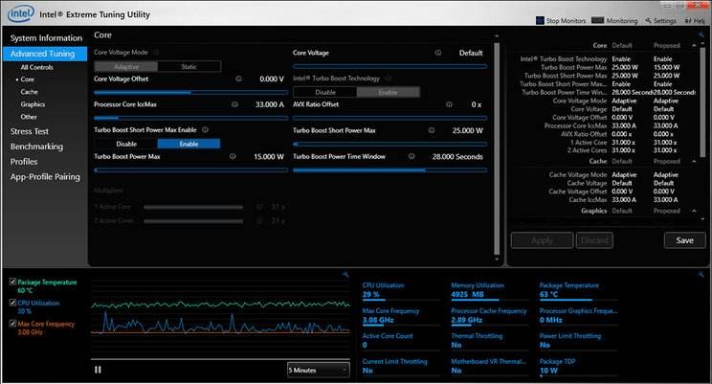Click wrench icon above the monitoring graph
Image resolution: width=712 pixels, height=384 pixels.
tap(345, 274)
